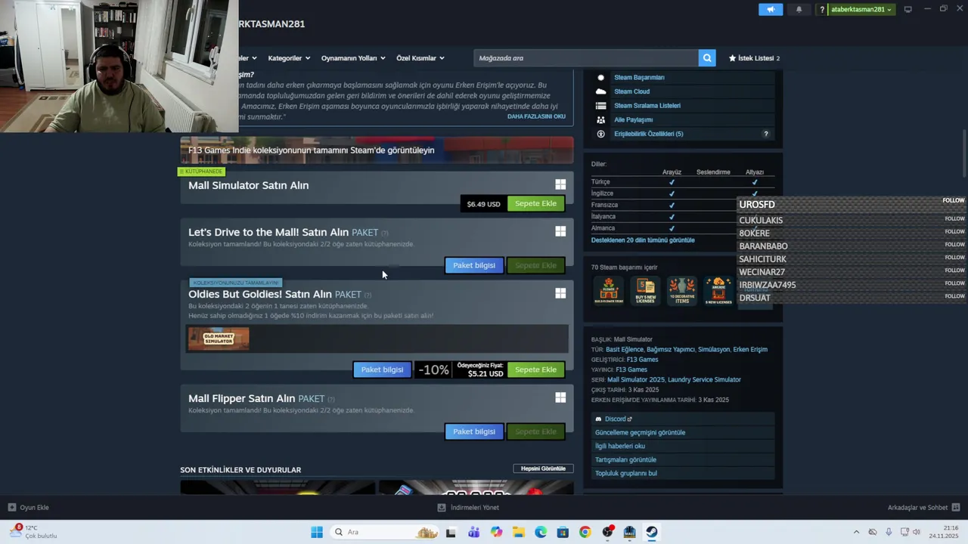Screen dimensions: 968x544
Task: Click Hepsini Görüntüle events button
Action: click(543, 468)
